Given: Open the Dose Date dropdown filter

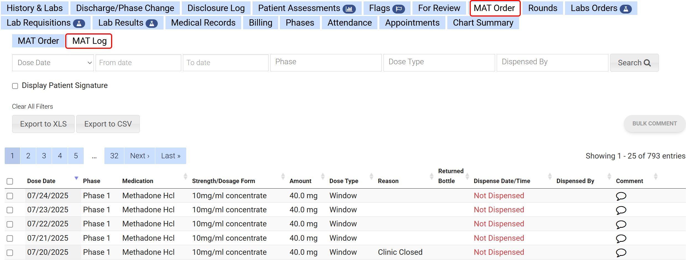Looking at the screenshot, I should 53,63.
